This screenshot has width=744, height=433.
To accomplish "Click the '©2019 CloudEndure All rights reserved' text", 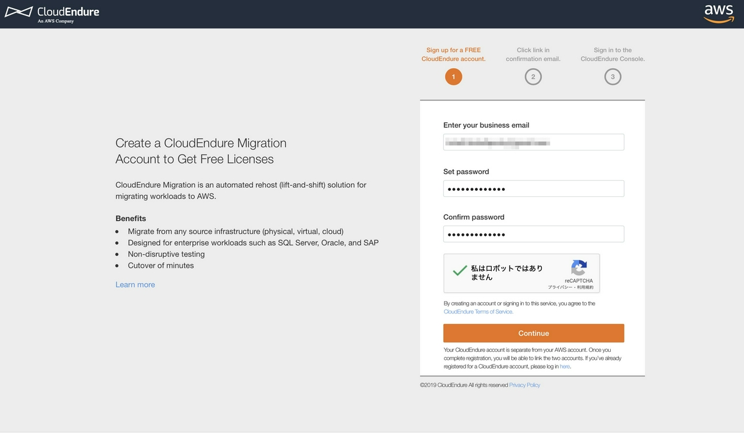I will (464, 385).
